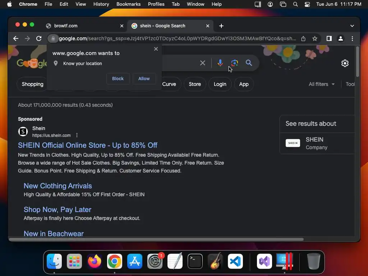The image size is (368, 276).
Task: Share this page via share icon
Action: 303,38
